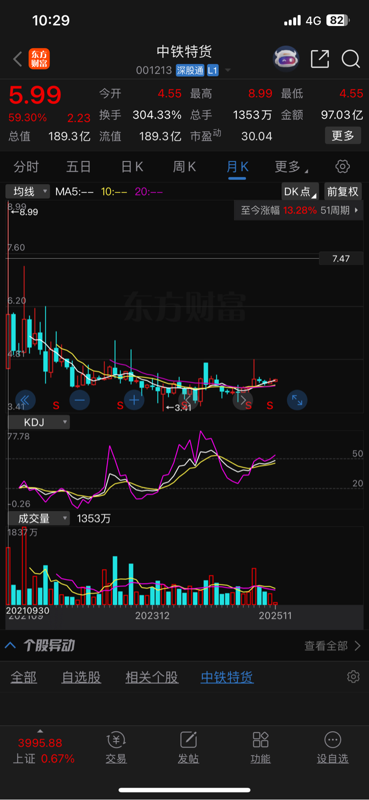This screenshot has width=369, height=800.
Task: Tap 换手 304.33% value
Action: coord(157,115)
